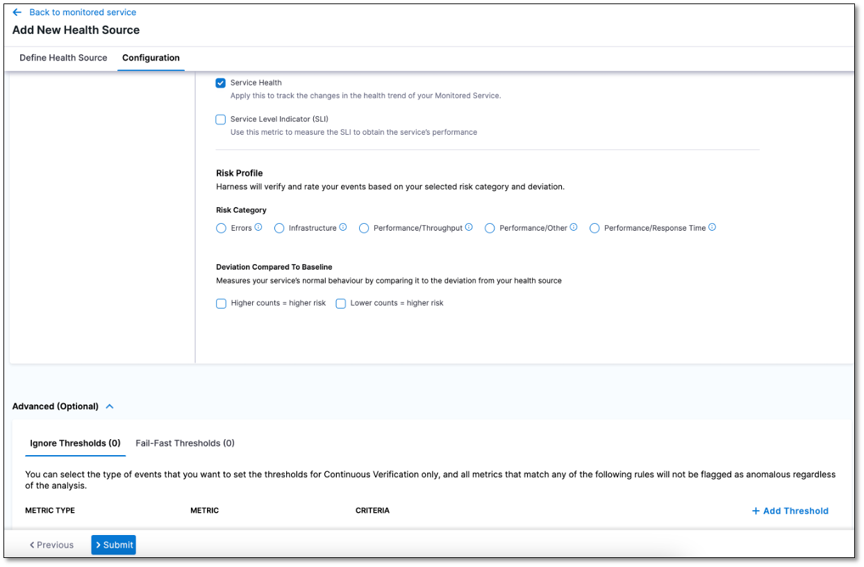
Task: Click info icon beside Performance/Response Time
Action: click(712, 227)
